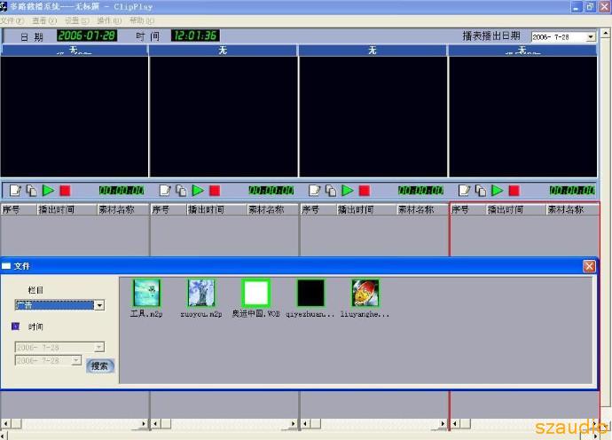Start playback on channel three
612x440 pixels.
coord(348,191)
